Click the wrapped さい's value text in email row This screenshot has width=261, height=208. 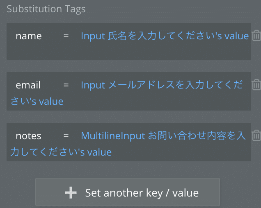click(37, 101)
